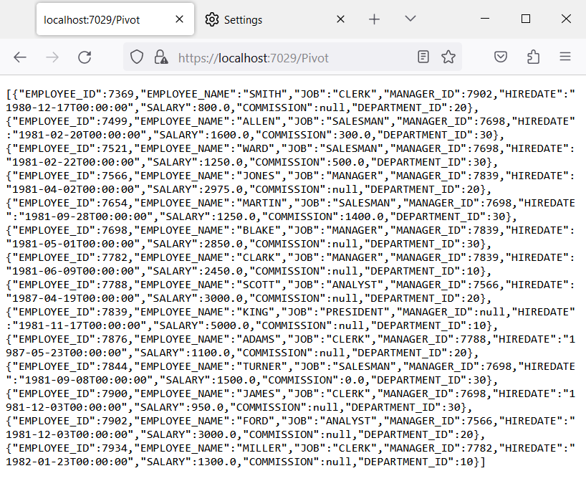Click the greyed-out forward arrow
The width and height of the screenshot is (586, 481).
(x=52, y=57)
